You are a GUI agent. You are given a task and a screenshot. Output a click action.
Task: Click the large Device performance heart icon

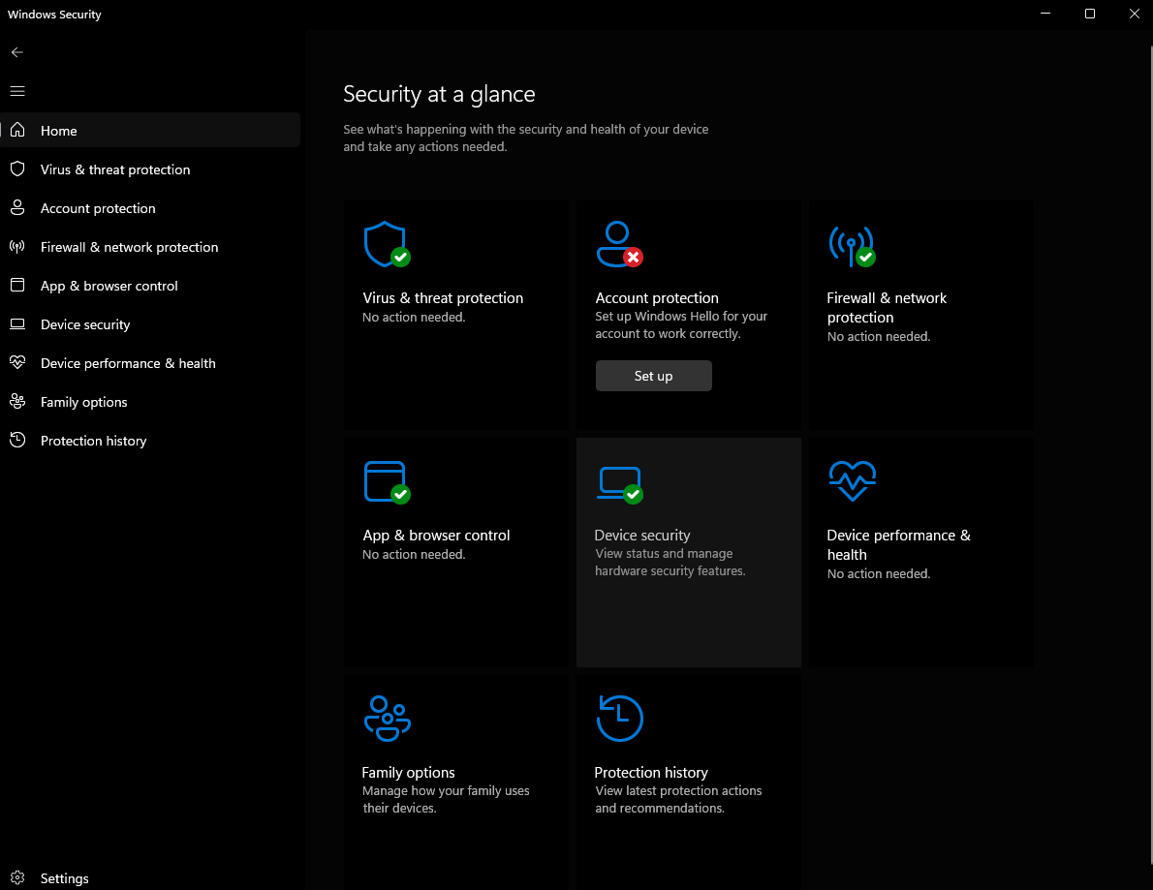(853, 480)
